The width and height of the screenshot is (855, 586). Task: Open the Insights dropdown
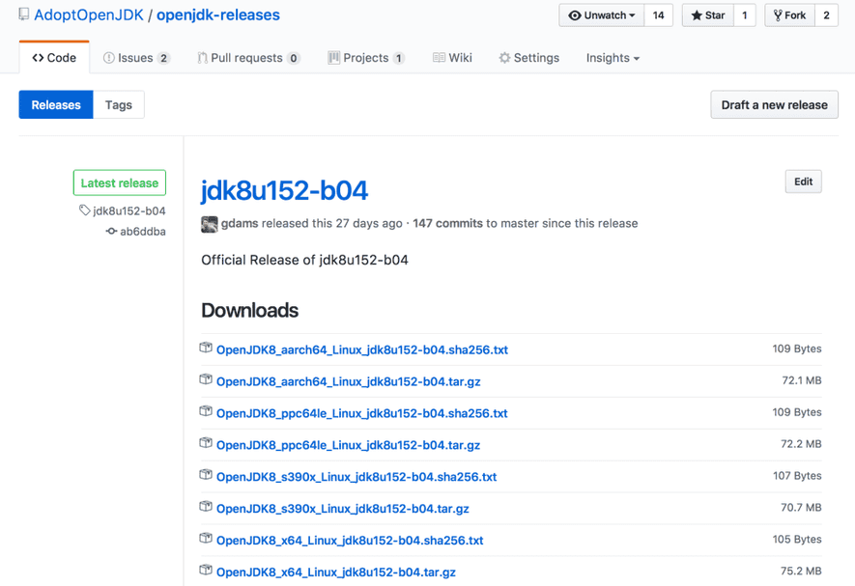click(x=612, y=58)
